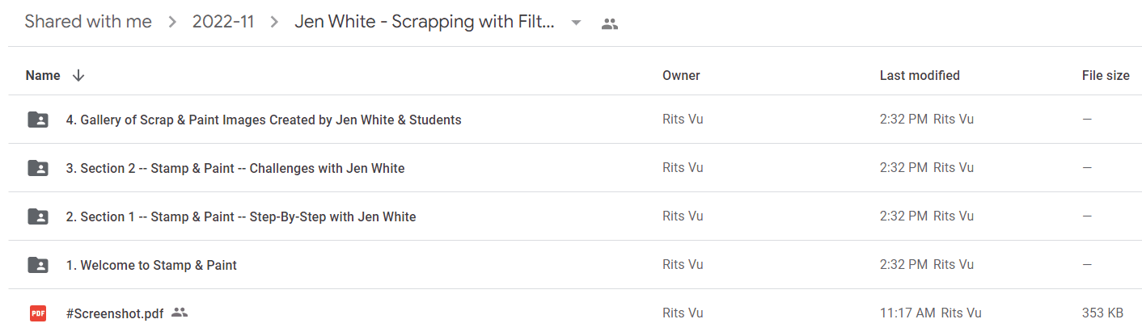Screen dimensions: 1142x336
Task: Click the breadcrumb chevron after 2022-11
Action: pyautogui.click(x=274, y=23)
